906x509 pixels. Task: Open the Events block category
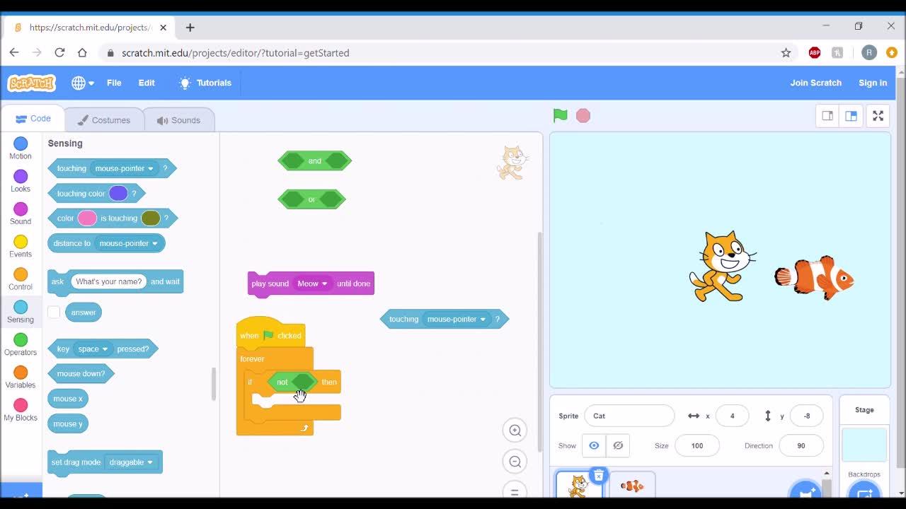[21, 247]
